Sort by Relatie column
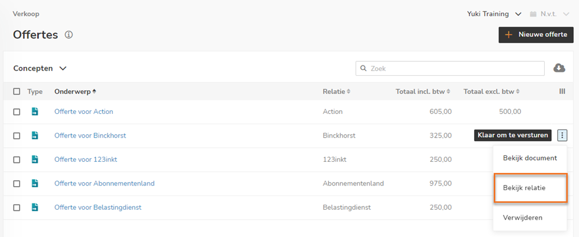This screenshot has height=237, width=579. [336, 91]
